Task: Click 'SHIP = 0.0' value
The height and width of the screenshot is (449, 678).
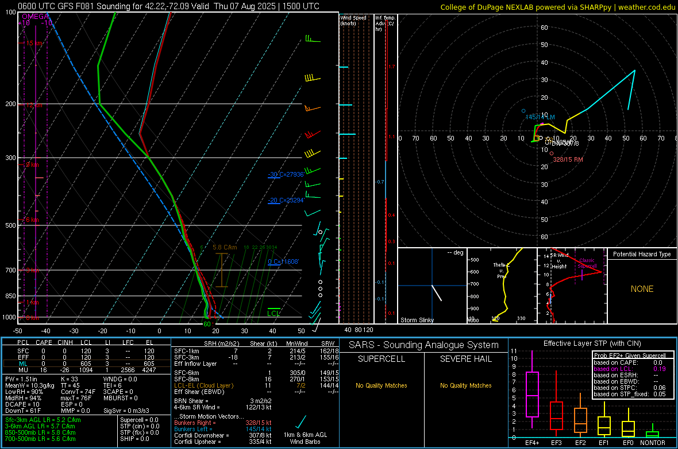Action: (x=134, y=439)
